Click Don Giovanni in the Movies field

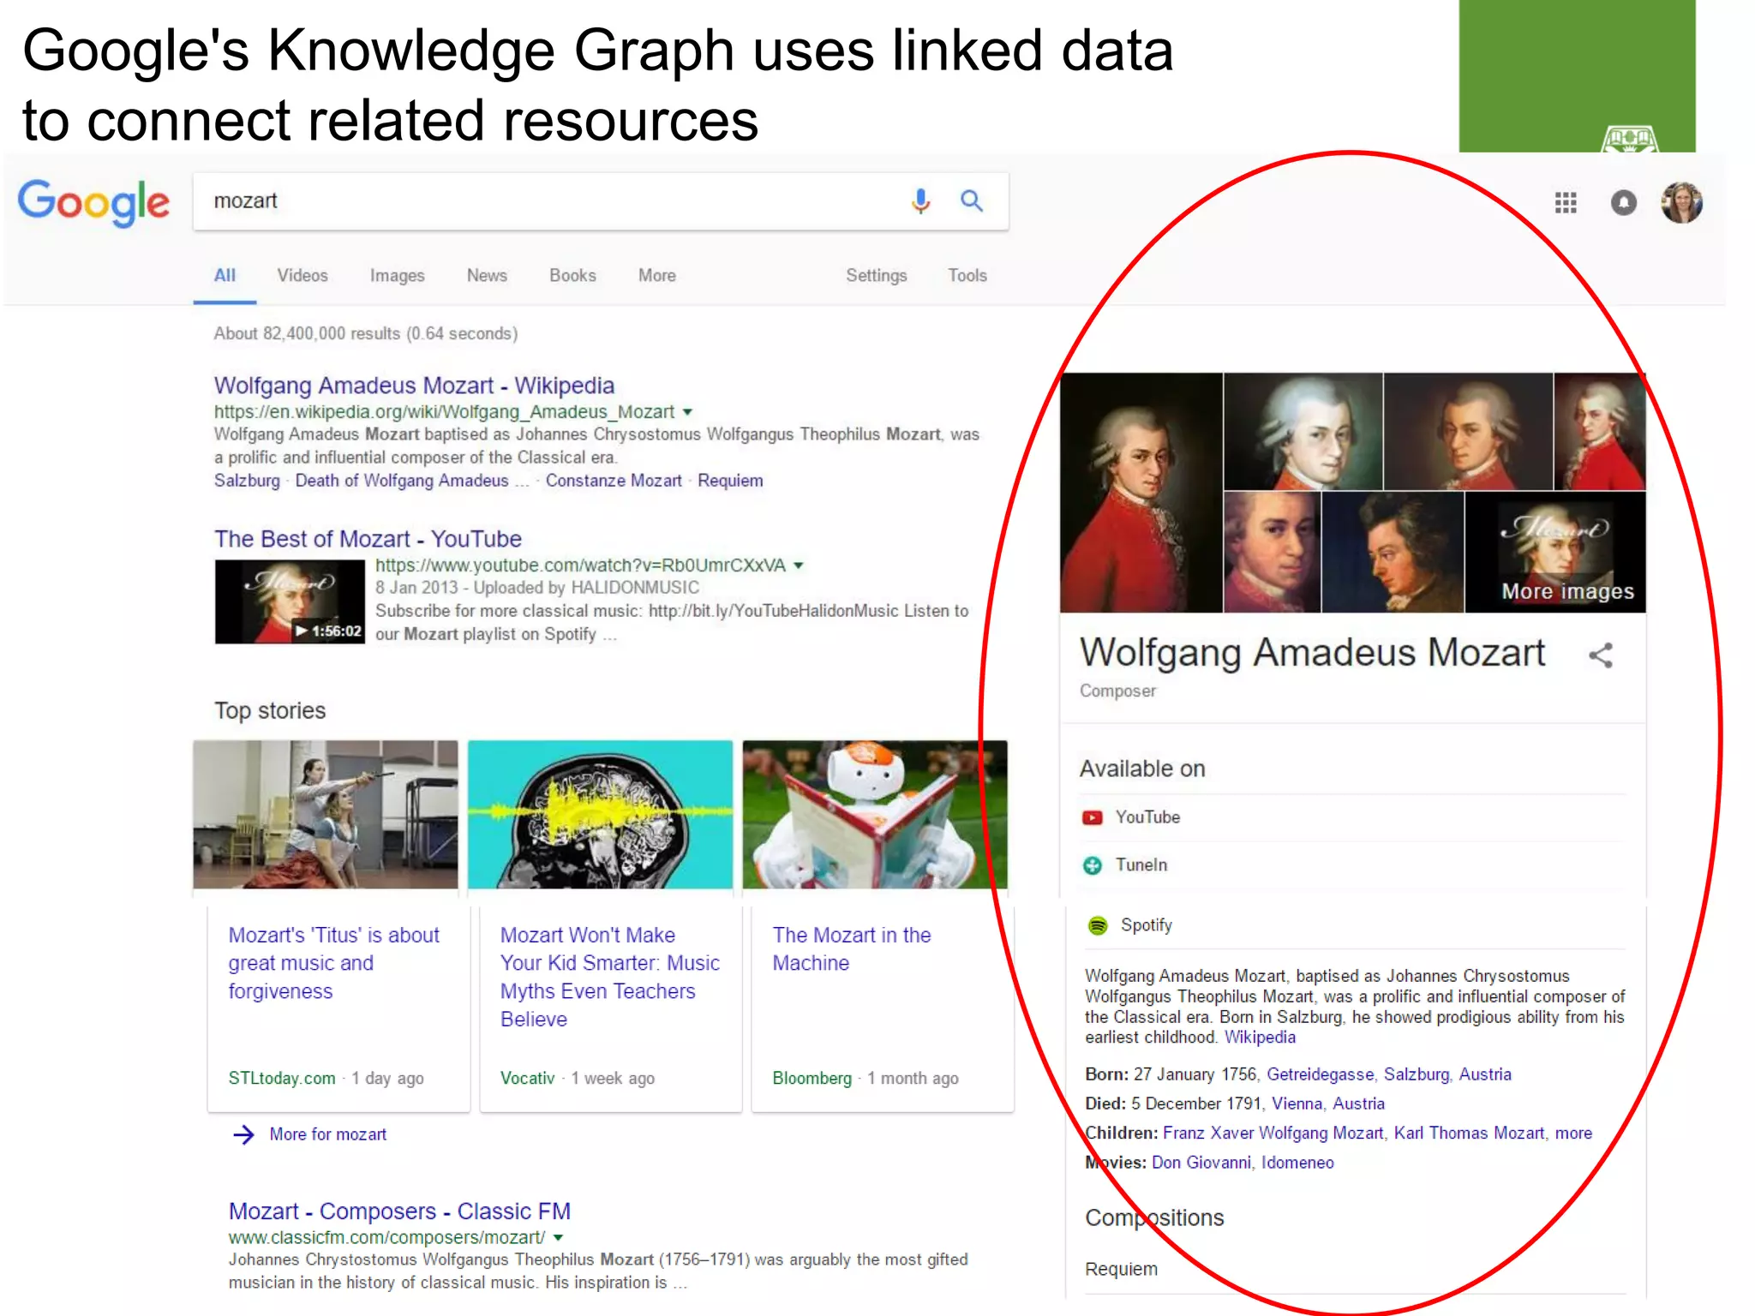point(1201,1163)
